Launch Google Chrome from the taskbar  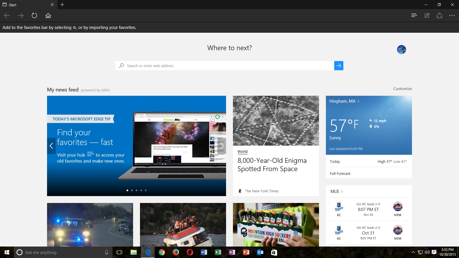click(162, 252)
